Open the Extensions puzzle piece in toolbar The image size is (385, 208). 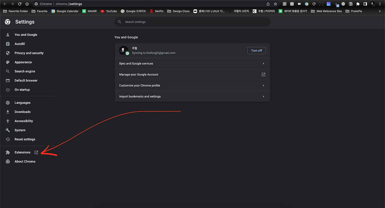point(358,4)
